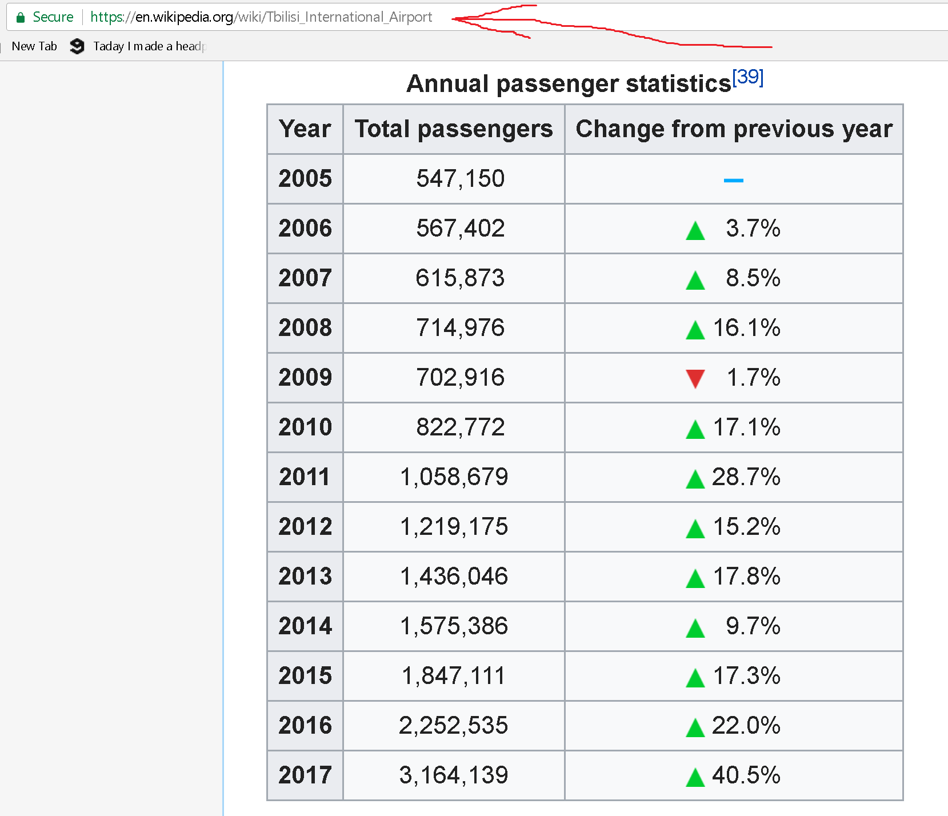This screenshot has height=816, width=948.
Task: Click the green arrow beside 22.0%
Action: click(695, 727)
